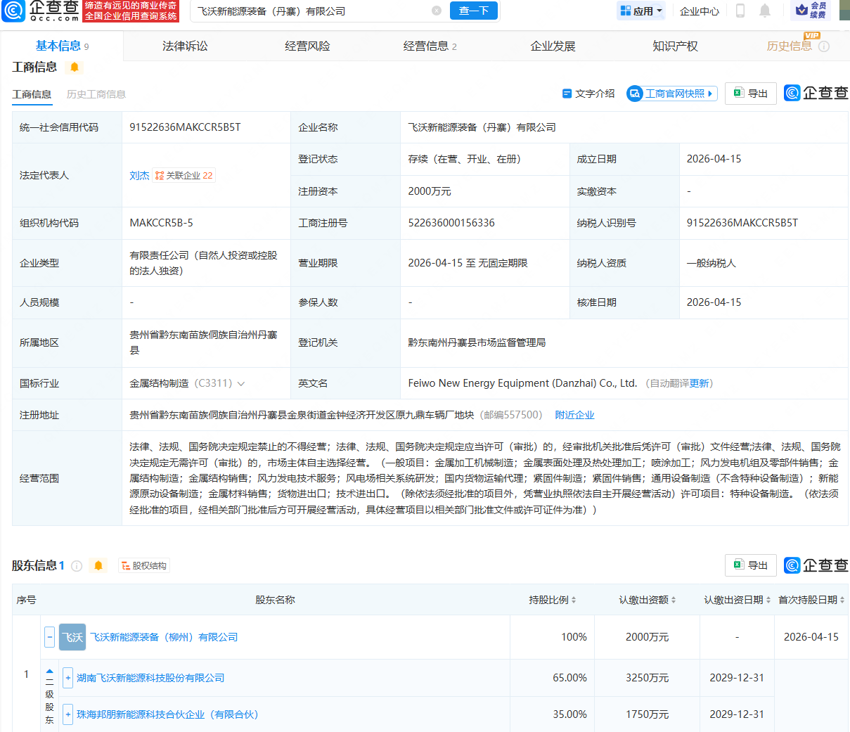This screenshot has height=732, width=850.
Task: Click info icon beside 历史信息
Action: [x=824, y=46]
